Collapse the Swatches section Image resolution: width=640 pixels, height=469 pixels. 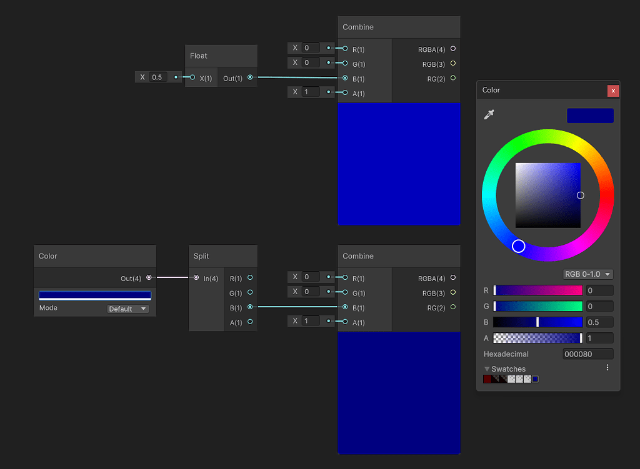(x=486, y=368)
